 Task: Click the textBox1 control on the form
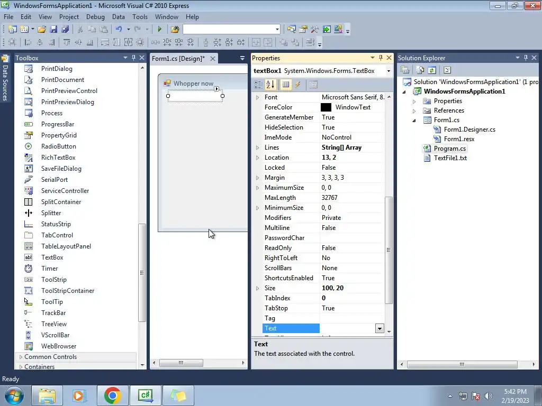[x=195, y=96]
